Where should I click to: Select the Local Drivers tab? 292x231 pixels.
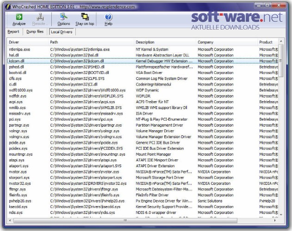point(62,32)
